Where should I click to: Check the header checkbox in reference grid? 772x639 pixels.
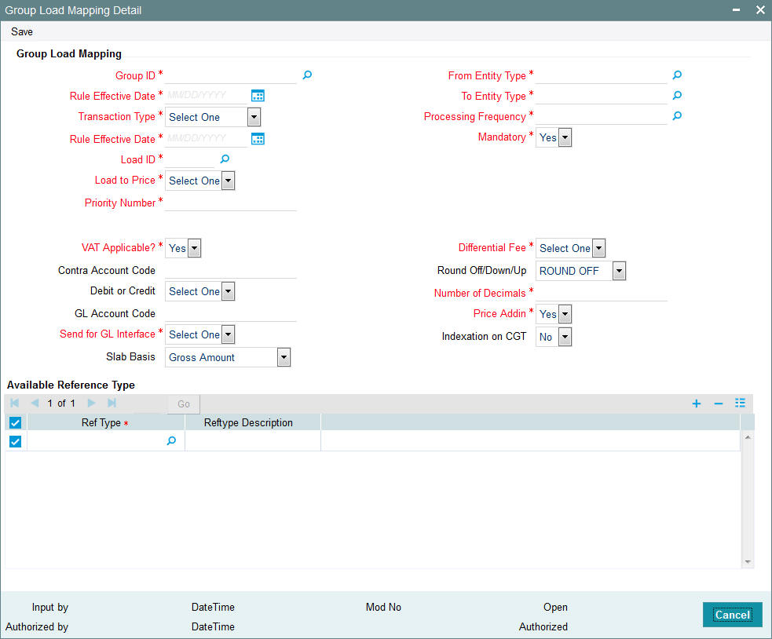[x=14, y=422]
